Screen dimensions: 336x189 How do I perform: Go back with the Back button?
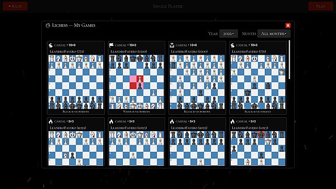coord(15,6)
